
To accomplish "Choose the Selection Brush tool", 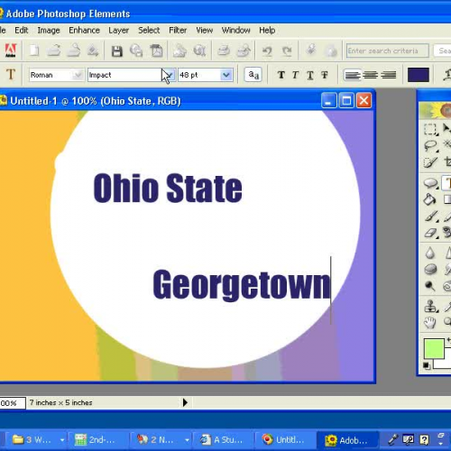I will coord(430,162).
